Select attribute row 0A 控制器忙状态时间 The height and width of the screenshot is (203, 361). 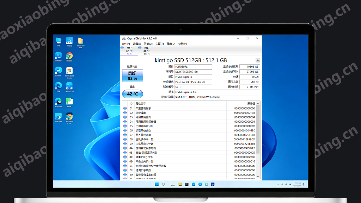(189, 148)
